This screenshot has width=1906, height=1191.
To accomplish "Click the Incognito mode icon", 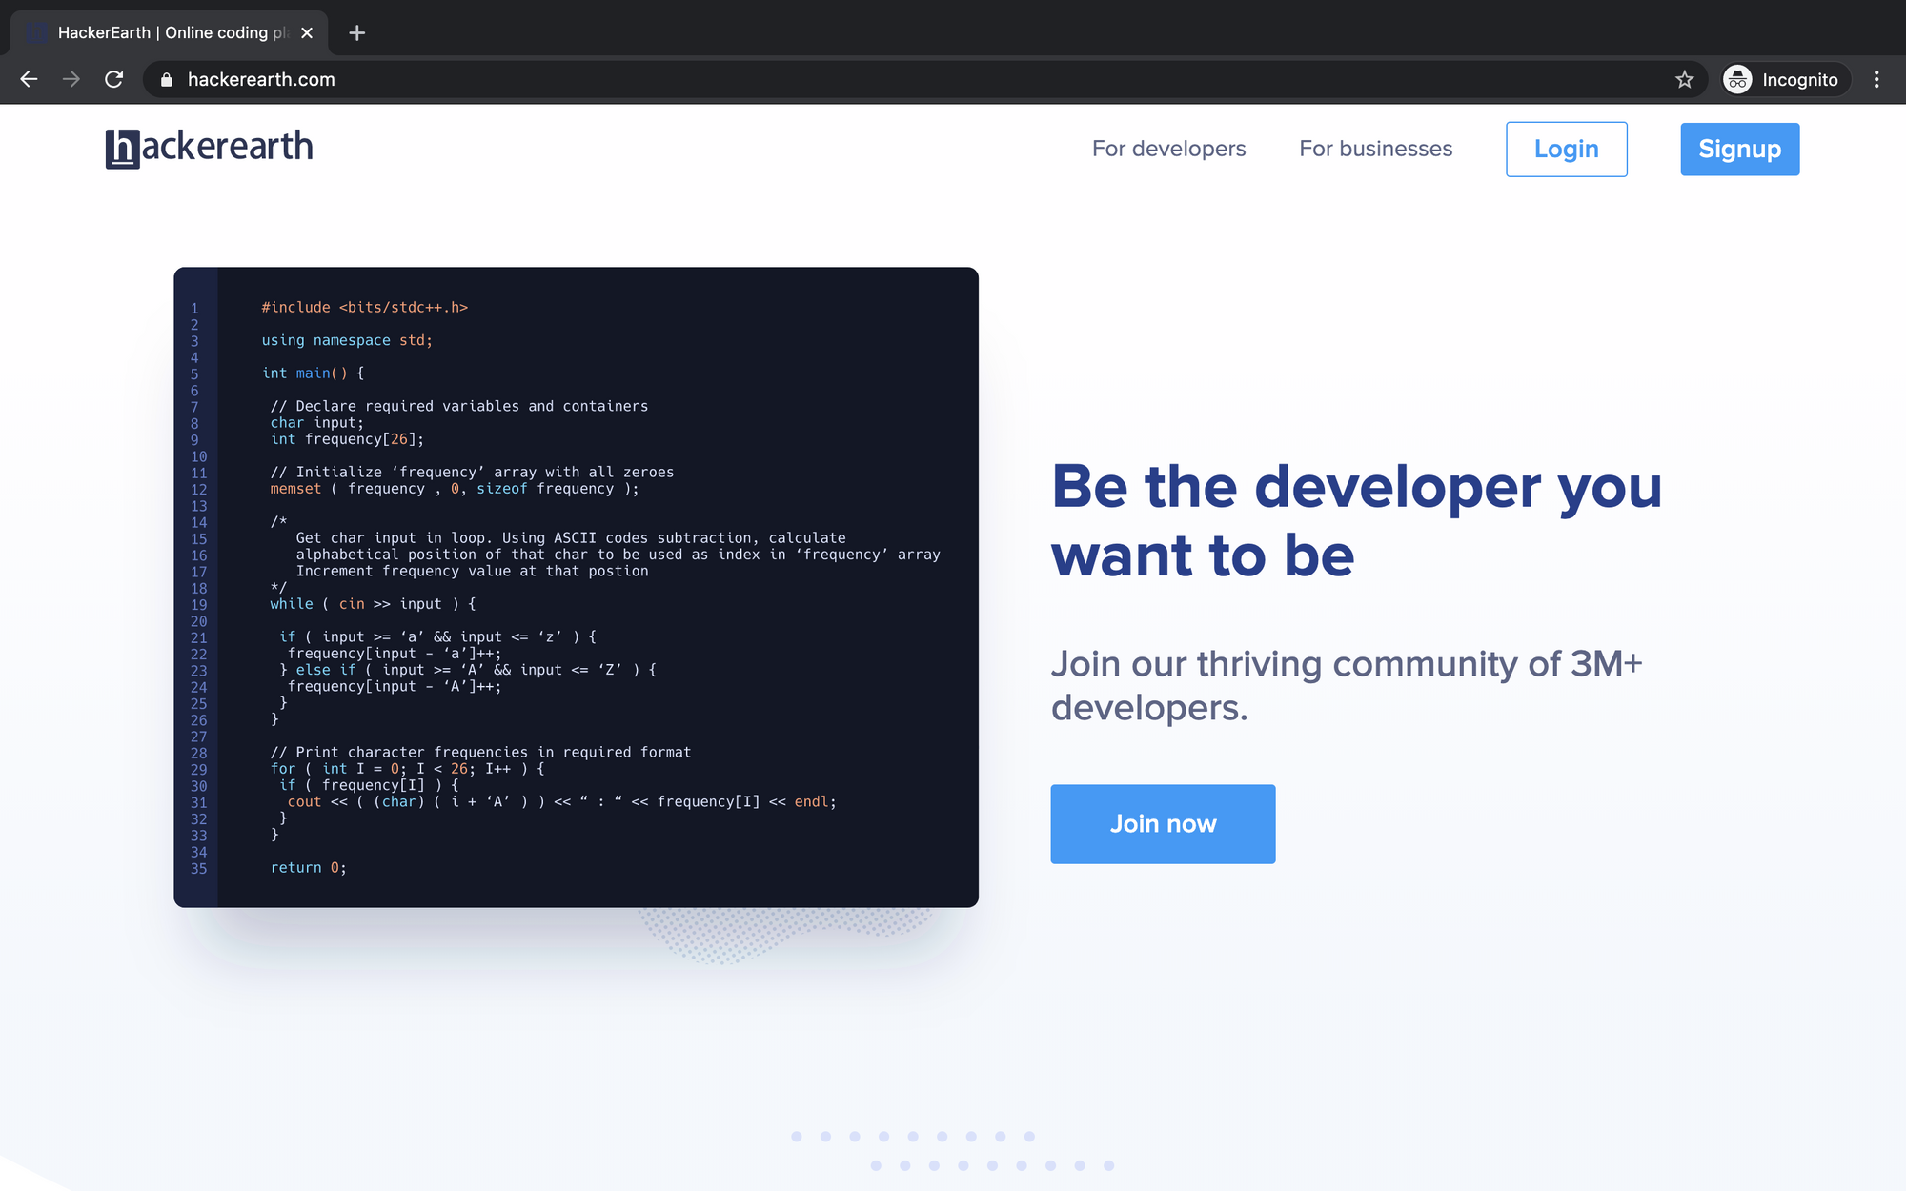I will coord(1738,78).
